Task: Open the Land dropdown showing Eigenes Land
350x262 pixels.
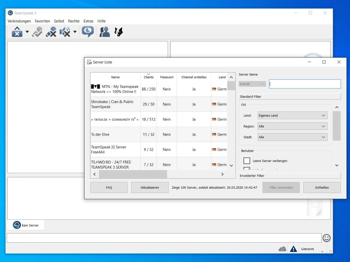Action: click(293, 116)
